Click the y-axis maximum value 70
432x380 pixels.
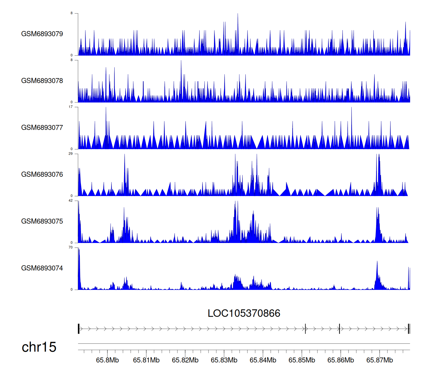pyautogui.click(x=71, y=247)
